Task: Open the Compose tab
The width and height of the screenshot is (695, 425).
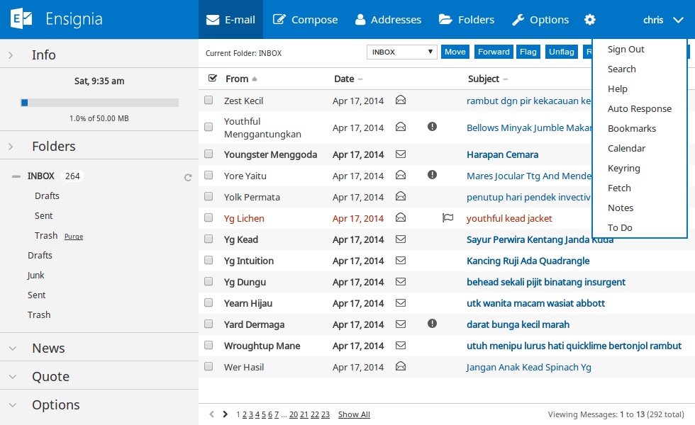Action: (305, 20)
